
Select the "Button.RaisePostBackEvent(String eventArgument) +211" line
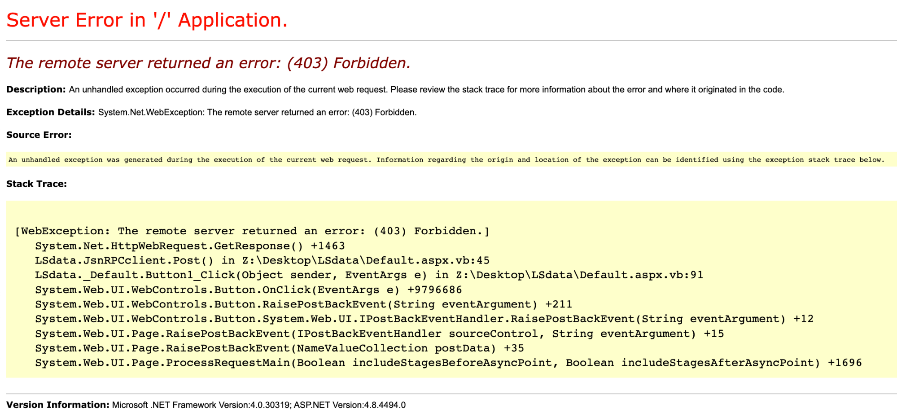pyautogui.click(x=304, y=304)
